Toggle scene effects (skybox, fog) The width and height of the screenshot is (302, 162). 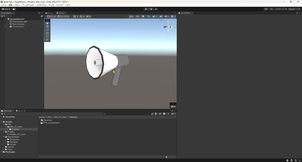click(x=153, y=16)
